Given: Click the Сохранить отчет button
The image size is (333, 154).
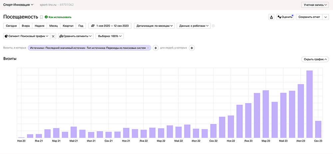Looking at the screenshot, I should click(309, 17).
